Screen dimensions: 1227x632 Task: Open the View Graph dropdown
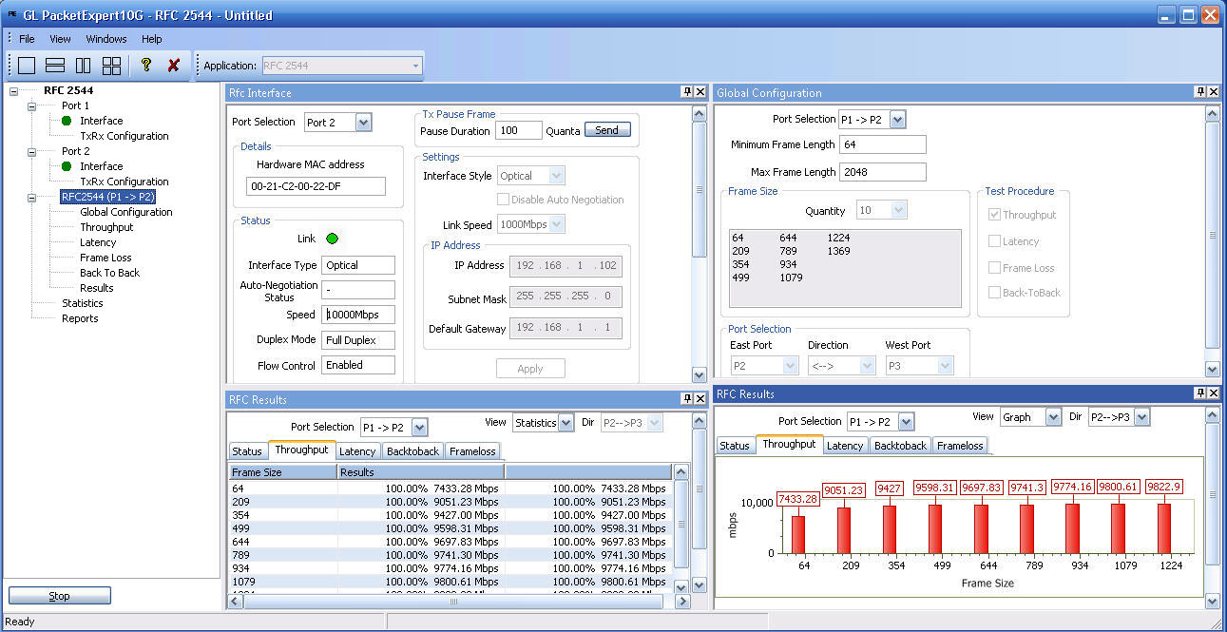[1053, 417]
